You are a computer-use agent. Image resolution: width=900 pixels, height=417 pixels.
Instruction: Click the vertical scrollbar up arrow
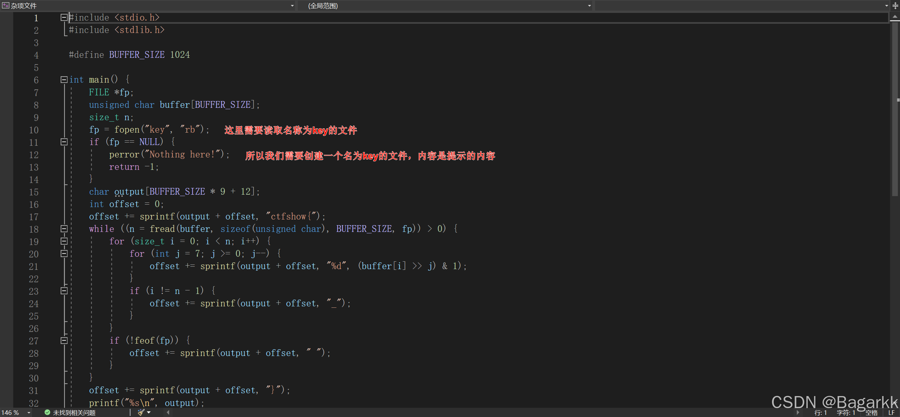[x=895, y=16]
